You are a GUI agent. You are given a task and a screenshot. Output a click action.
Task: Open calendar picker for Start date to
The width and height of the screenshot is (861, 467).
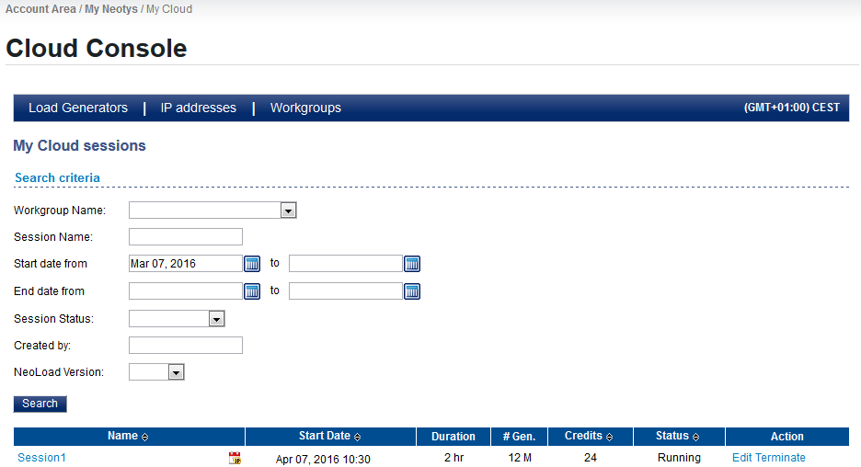click(412, 264)
